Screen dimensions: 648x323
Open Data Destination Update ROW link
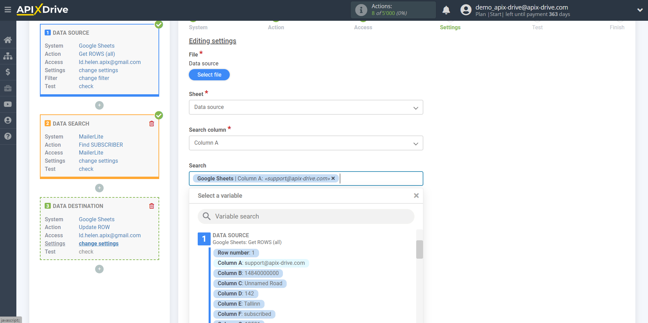(94, 227)
